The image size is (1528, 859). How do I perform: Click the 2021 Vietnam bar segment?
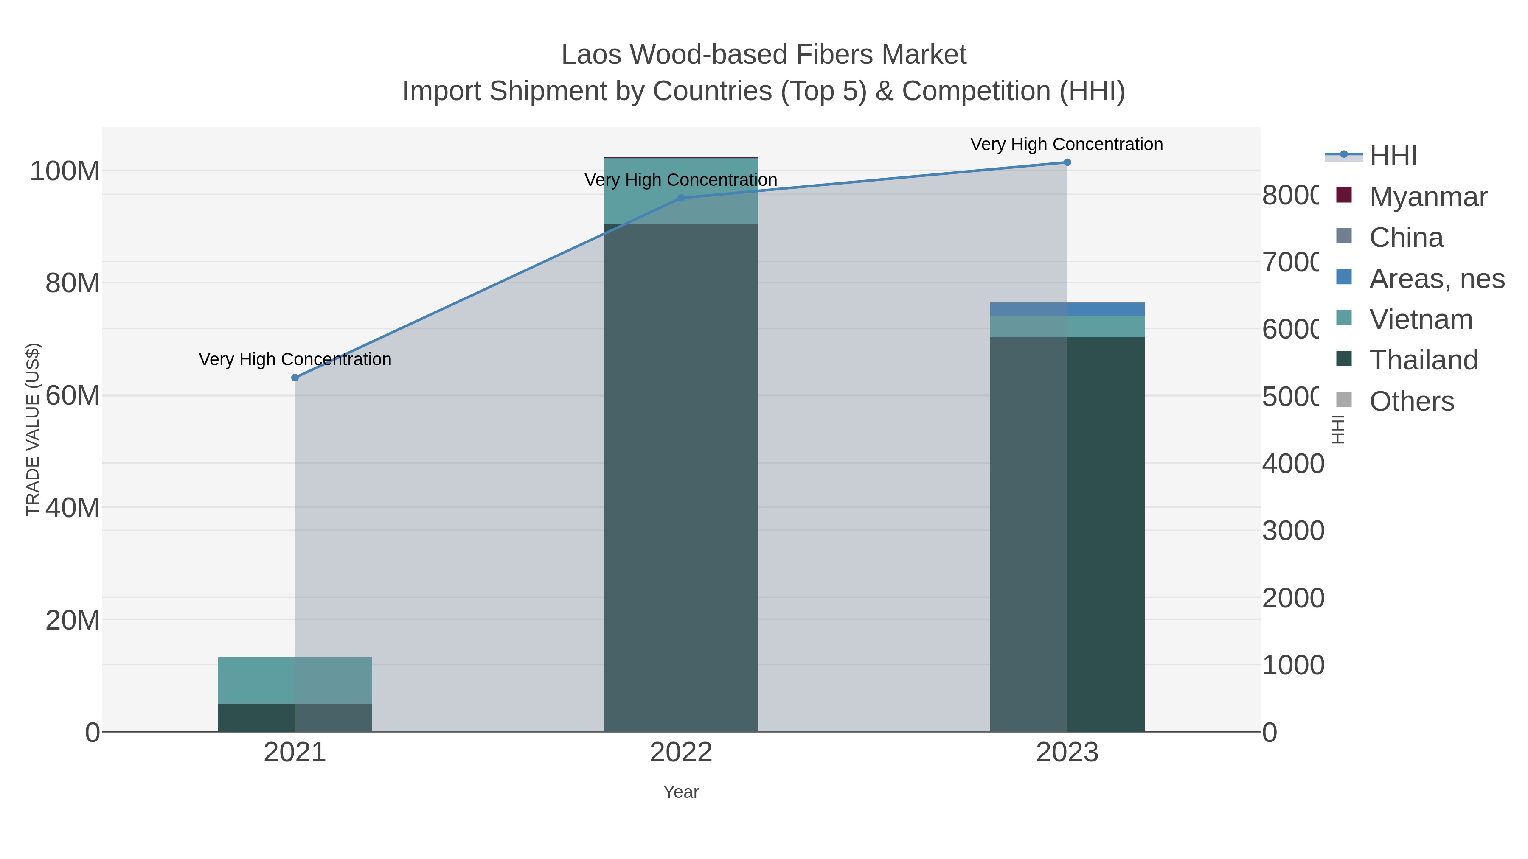[x=295, y=680]
